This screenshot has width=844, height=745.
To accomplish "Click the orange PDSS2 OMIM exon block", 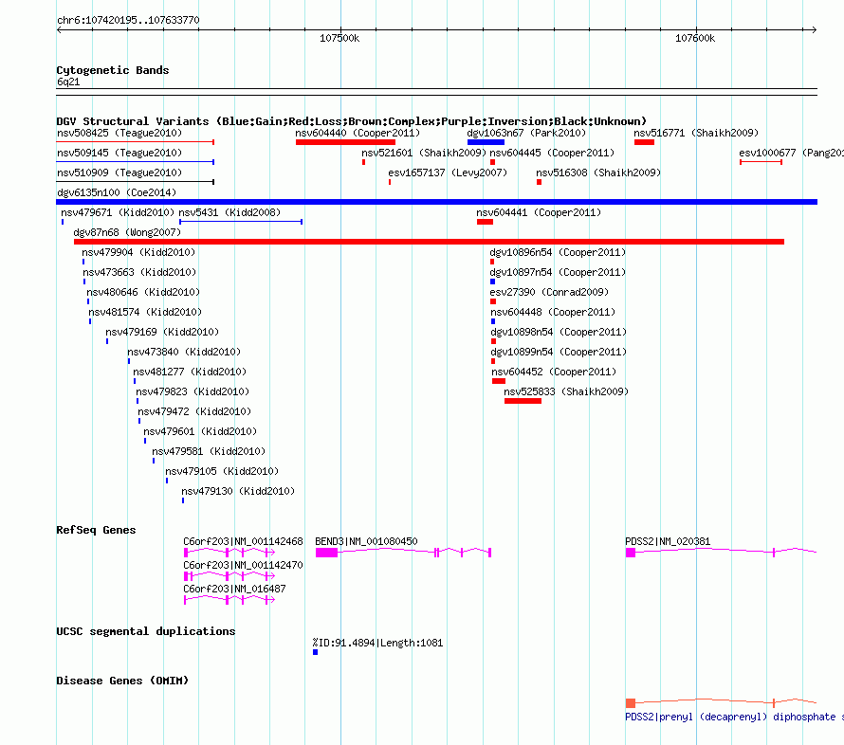I will tap(631, 703).
